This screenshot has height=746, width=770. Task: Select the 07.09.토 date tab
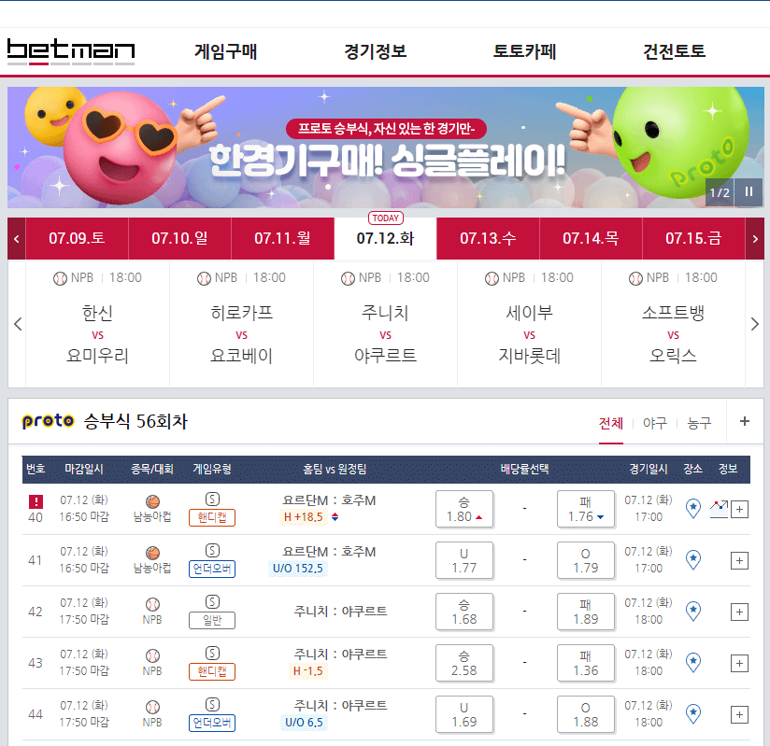(77, 238)
